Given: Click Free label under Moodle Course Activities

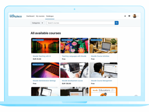Looking at the screenshot, I should click(93, 59).
